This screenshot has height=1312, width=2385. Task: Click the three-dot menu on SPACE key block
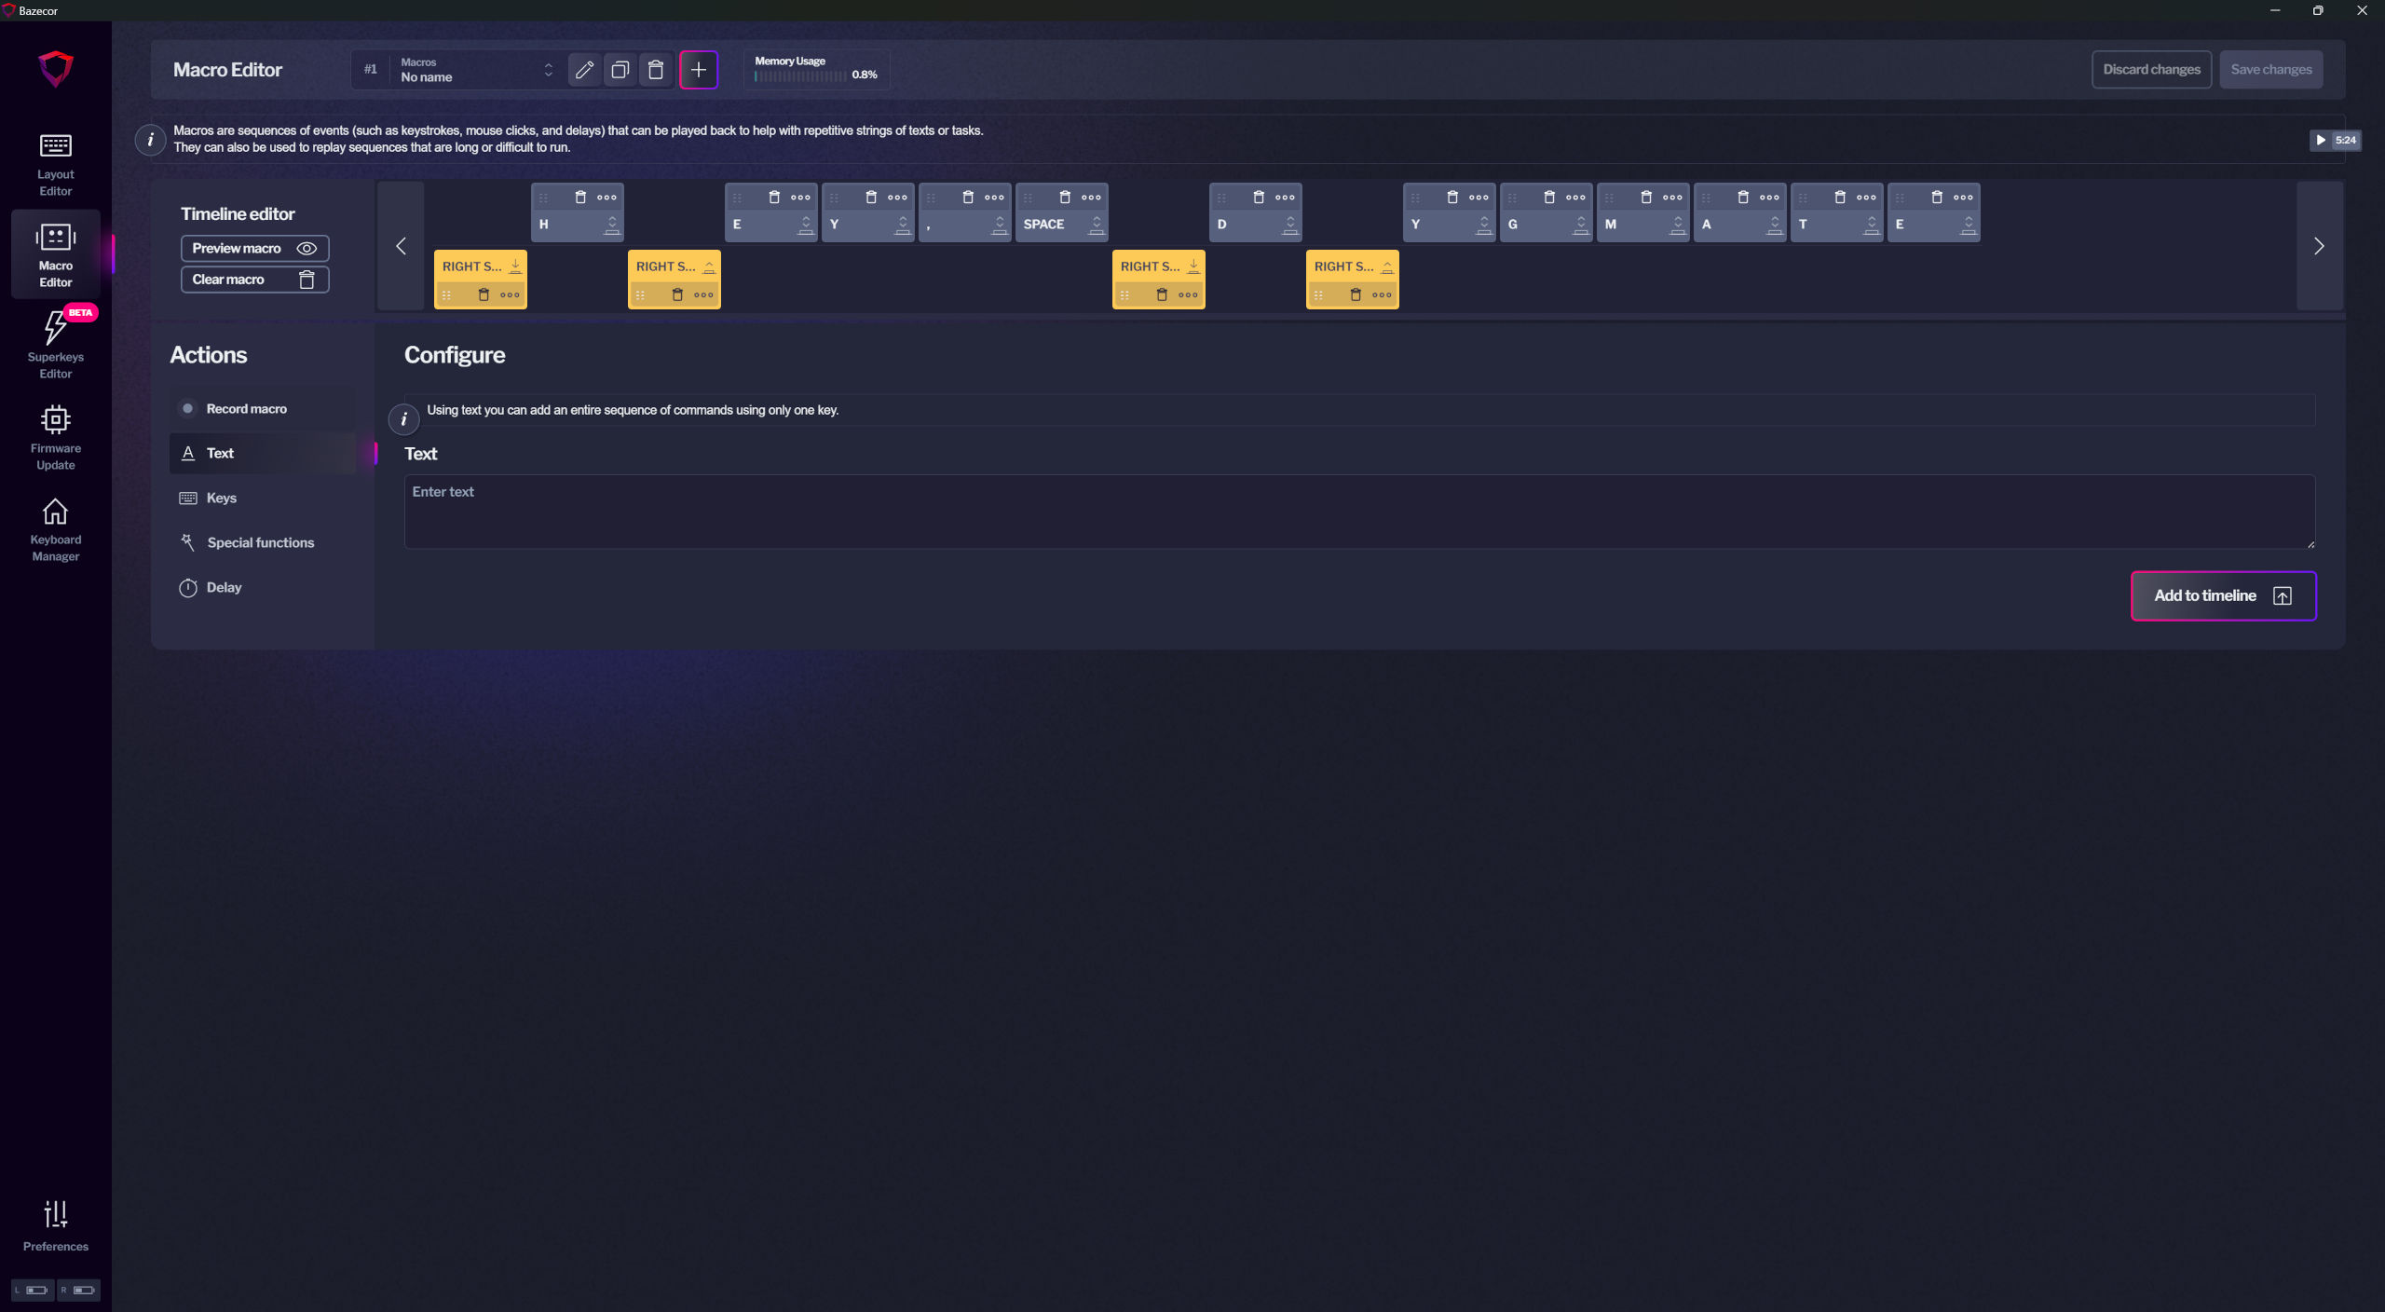(x=1090, y=198)
